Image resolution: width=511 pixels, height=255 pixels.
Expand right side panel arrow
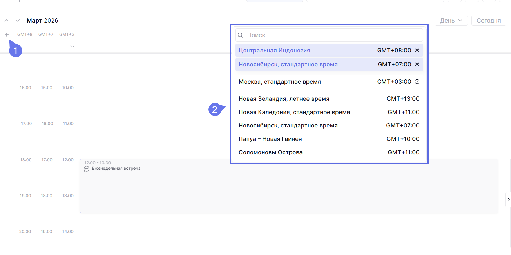(508, 200)
